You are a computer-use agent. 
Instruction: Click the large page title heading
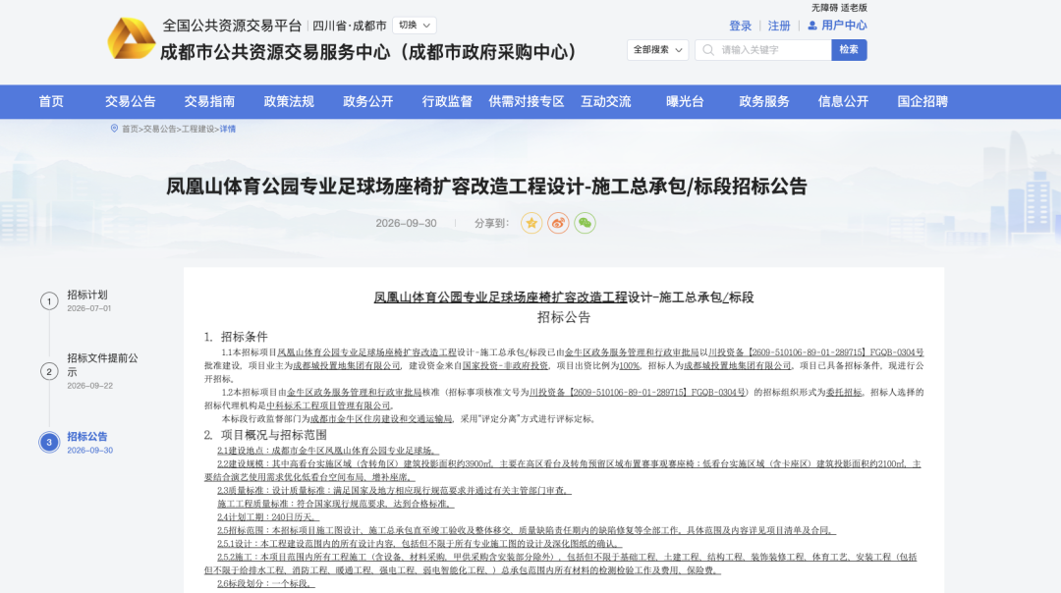(x=486, y=187)
